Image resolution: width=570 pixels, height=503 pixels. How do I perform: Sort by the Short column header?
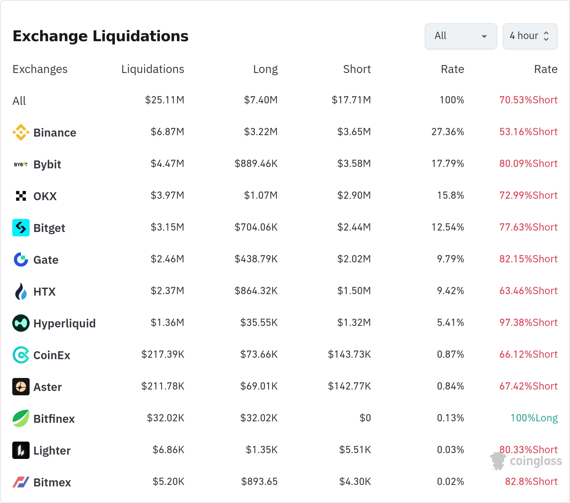[x=357, y=69]
